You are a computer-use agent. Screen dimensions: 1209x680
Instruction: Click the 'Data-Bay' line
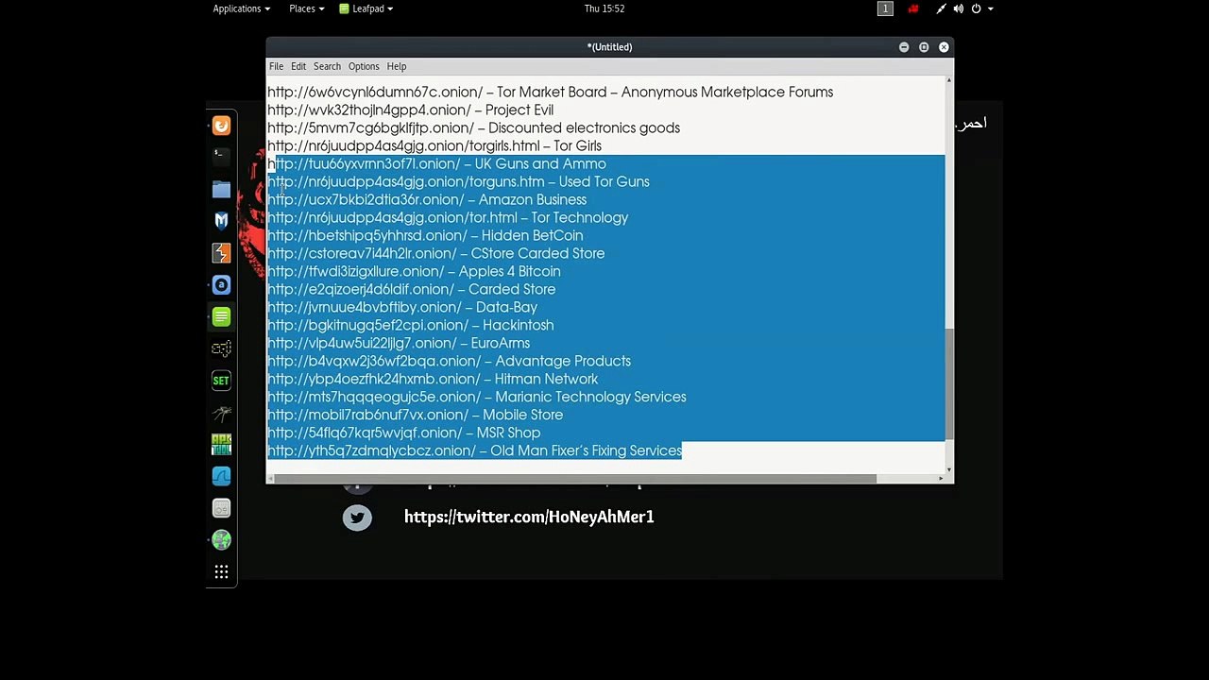click(402, 307)
